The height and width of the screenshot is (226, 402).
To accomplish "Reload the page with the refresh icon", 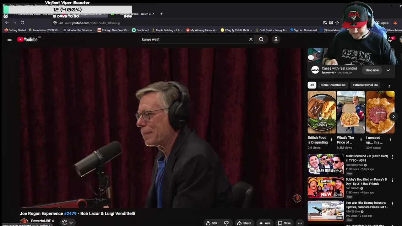I will coord(22,23).
